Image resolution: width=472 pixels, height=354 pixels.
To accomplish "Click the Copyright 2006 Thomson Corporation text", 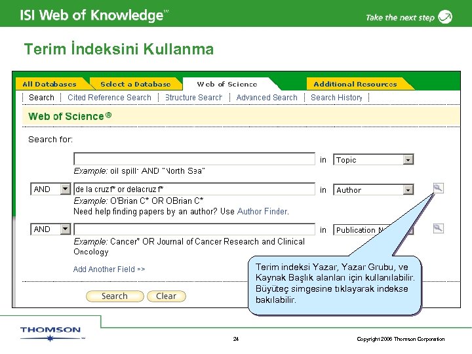I will point(401,339).
